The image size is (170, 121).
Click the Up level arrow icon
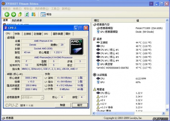(x=20, y=14)
